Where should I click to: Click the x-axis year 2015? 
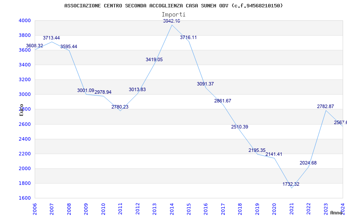pyautogui.click(x=189, y=209)
